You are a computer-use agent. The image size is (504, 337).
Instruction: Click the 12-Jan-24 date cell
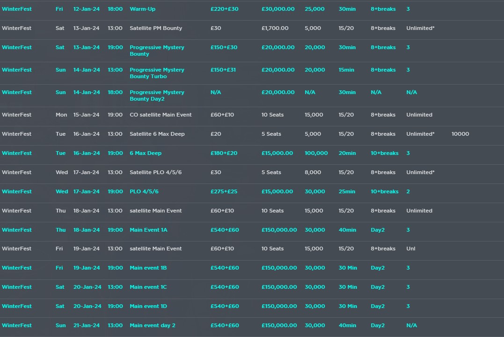[x=86, y=9]
